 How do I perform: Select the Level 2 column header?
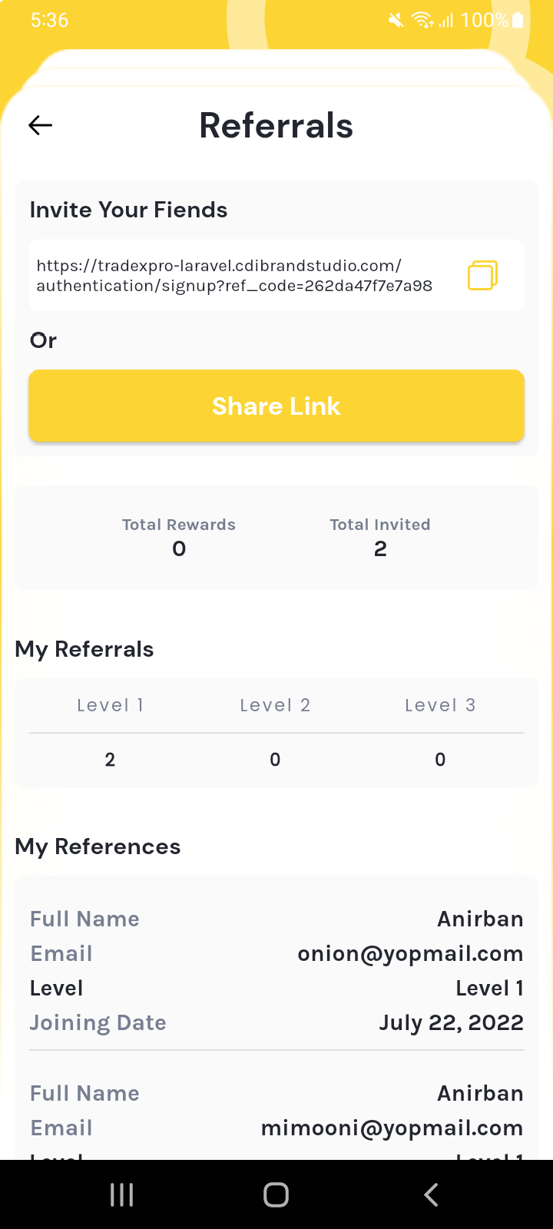pos(275,705)
